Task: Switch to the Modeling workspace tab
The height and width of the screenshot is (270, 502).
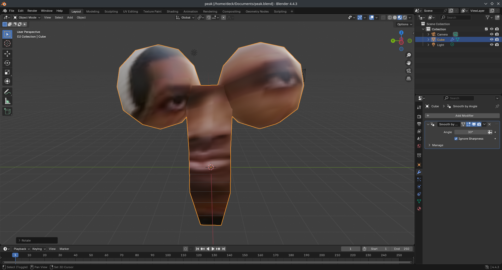Action: point(93,11)
